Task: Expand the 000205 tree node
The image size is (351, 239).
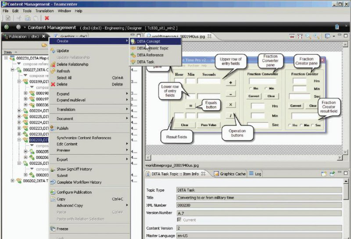Action: (x=25, y=151)
